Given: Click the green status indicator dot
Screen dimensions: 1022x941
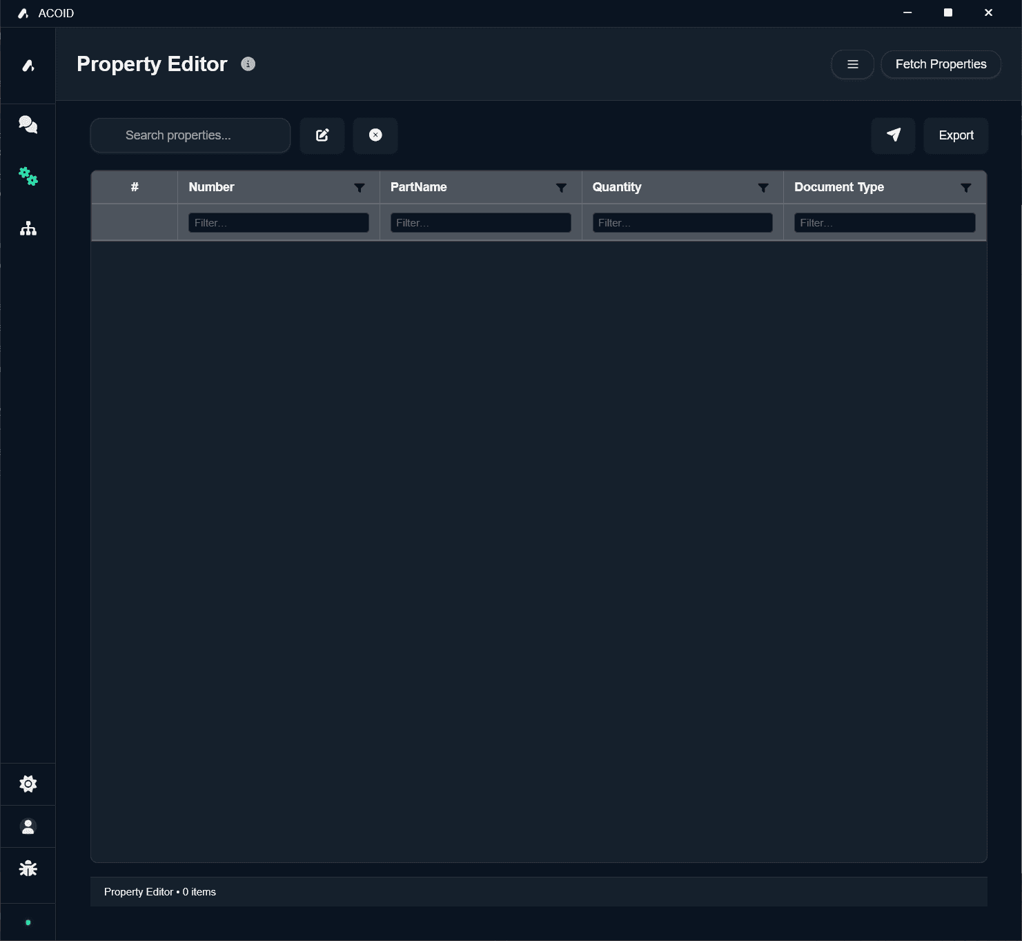Looking at the screenshot, I should 28,921.
